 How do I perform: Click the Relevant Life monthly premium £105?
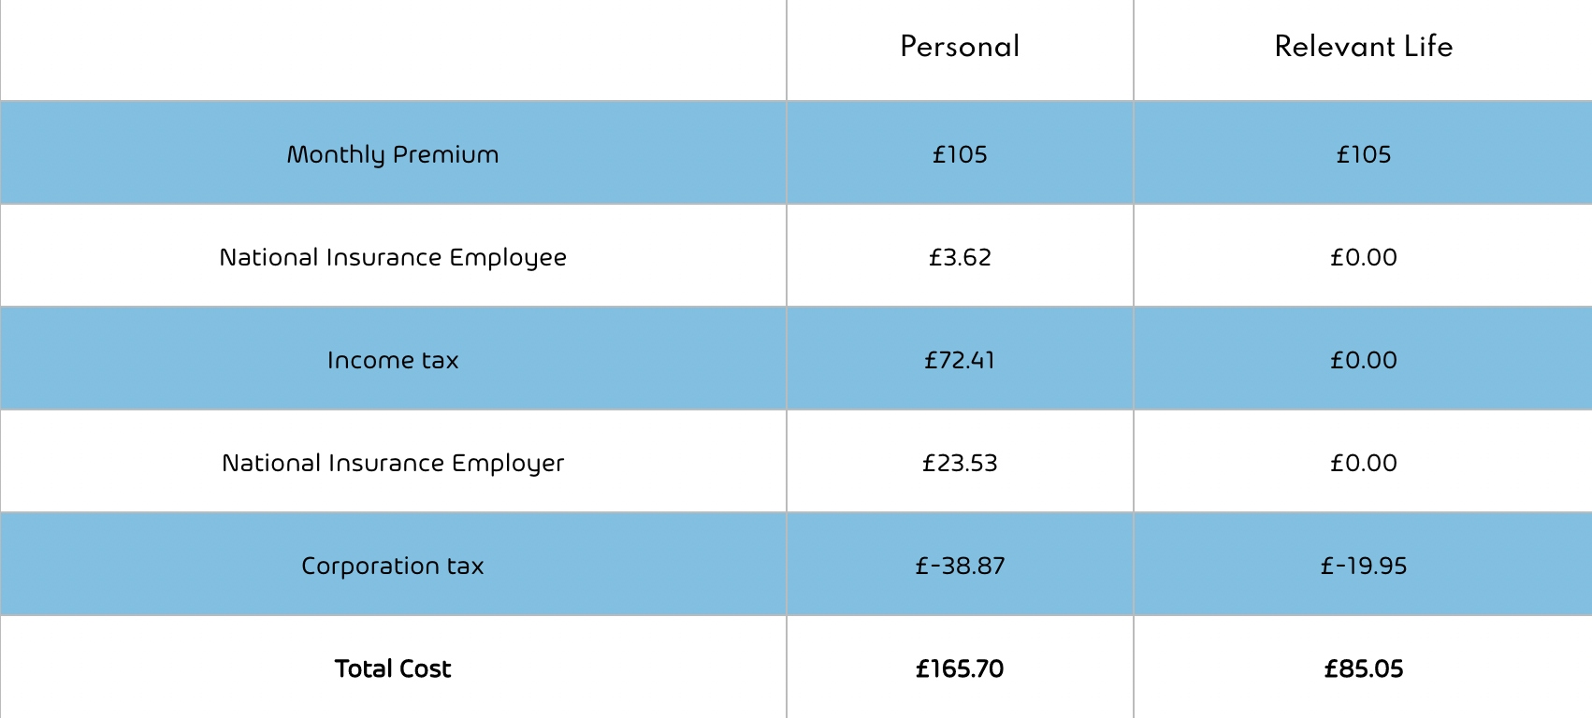(1363, 154)
